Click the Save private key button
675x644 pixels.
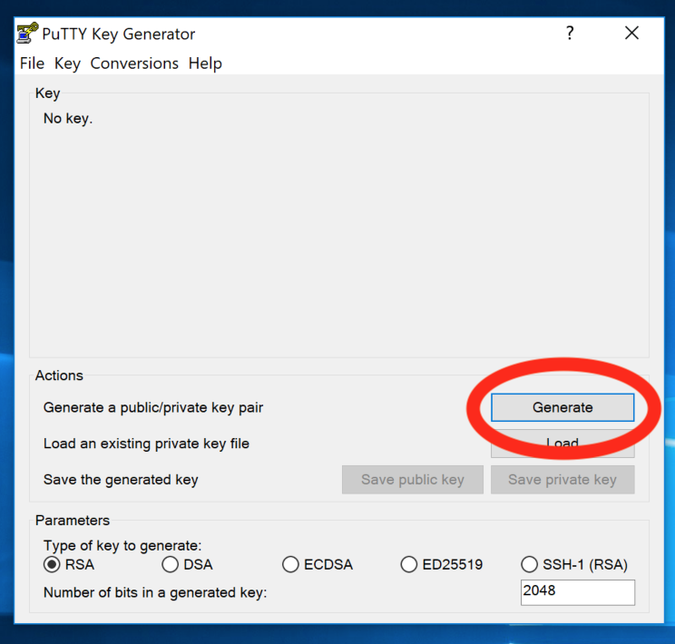pos(562,480)
